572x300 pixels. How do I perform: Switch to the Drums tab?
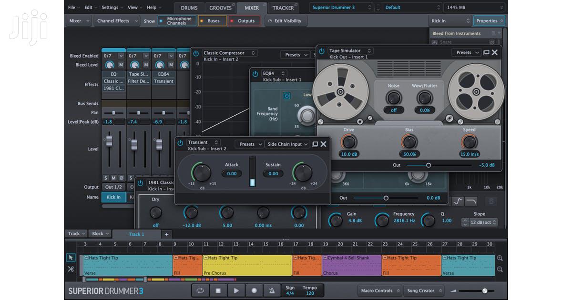point(189,8)
